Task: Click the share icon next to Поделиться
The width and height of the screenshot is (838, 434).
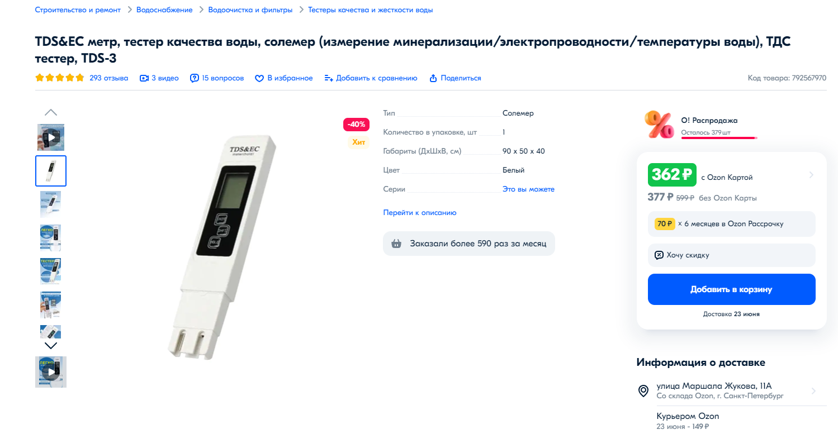Action: pos(433,78)
